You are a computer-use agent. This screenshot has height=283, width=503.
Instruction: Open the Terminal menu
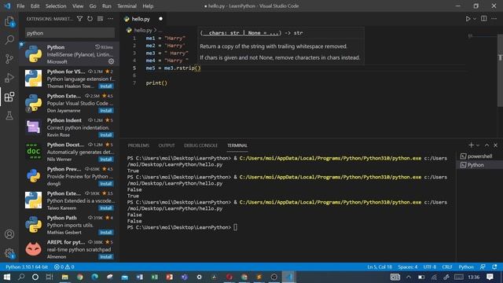tap(127, 6)
